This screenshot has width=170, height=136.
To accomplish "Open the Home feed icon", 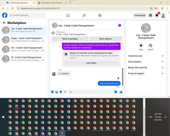I will point(68,15).
